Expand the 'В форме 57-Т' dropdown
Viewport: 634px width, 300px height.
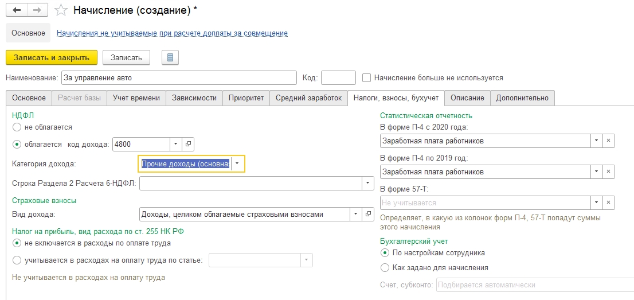point(596,202)
